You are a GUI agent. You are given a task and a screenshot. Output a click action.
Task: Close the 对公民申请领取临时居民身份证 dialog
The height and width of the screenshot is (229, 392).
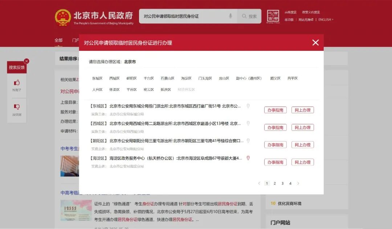315,43
